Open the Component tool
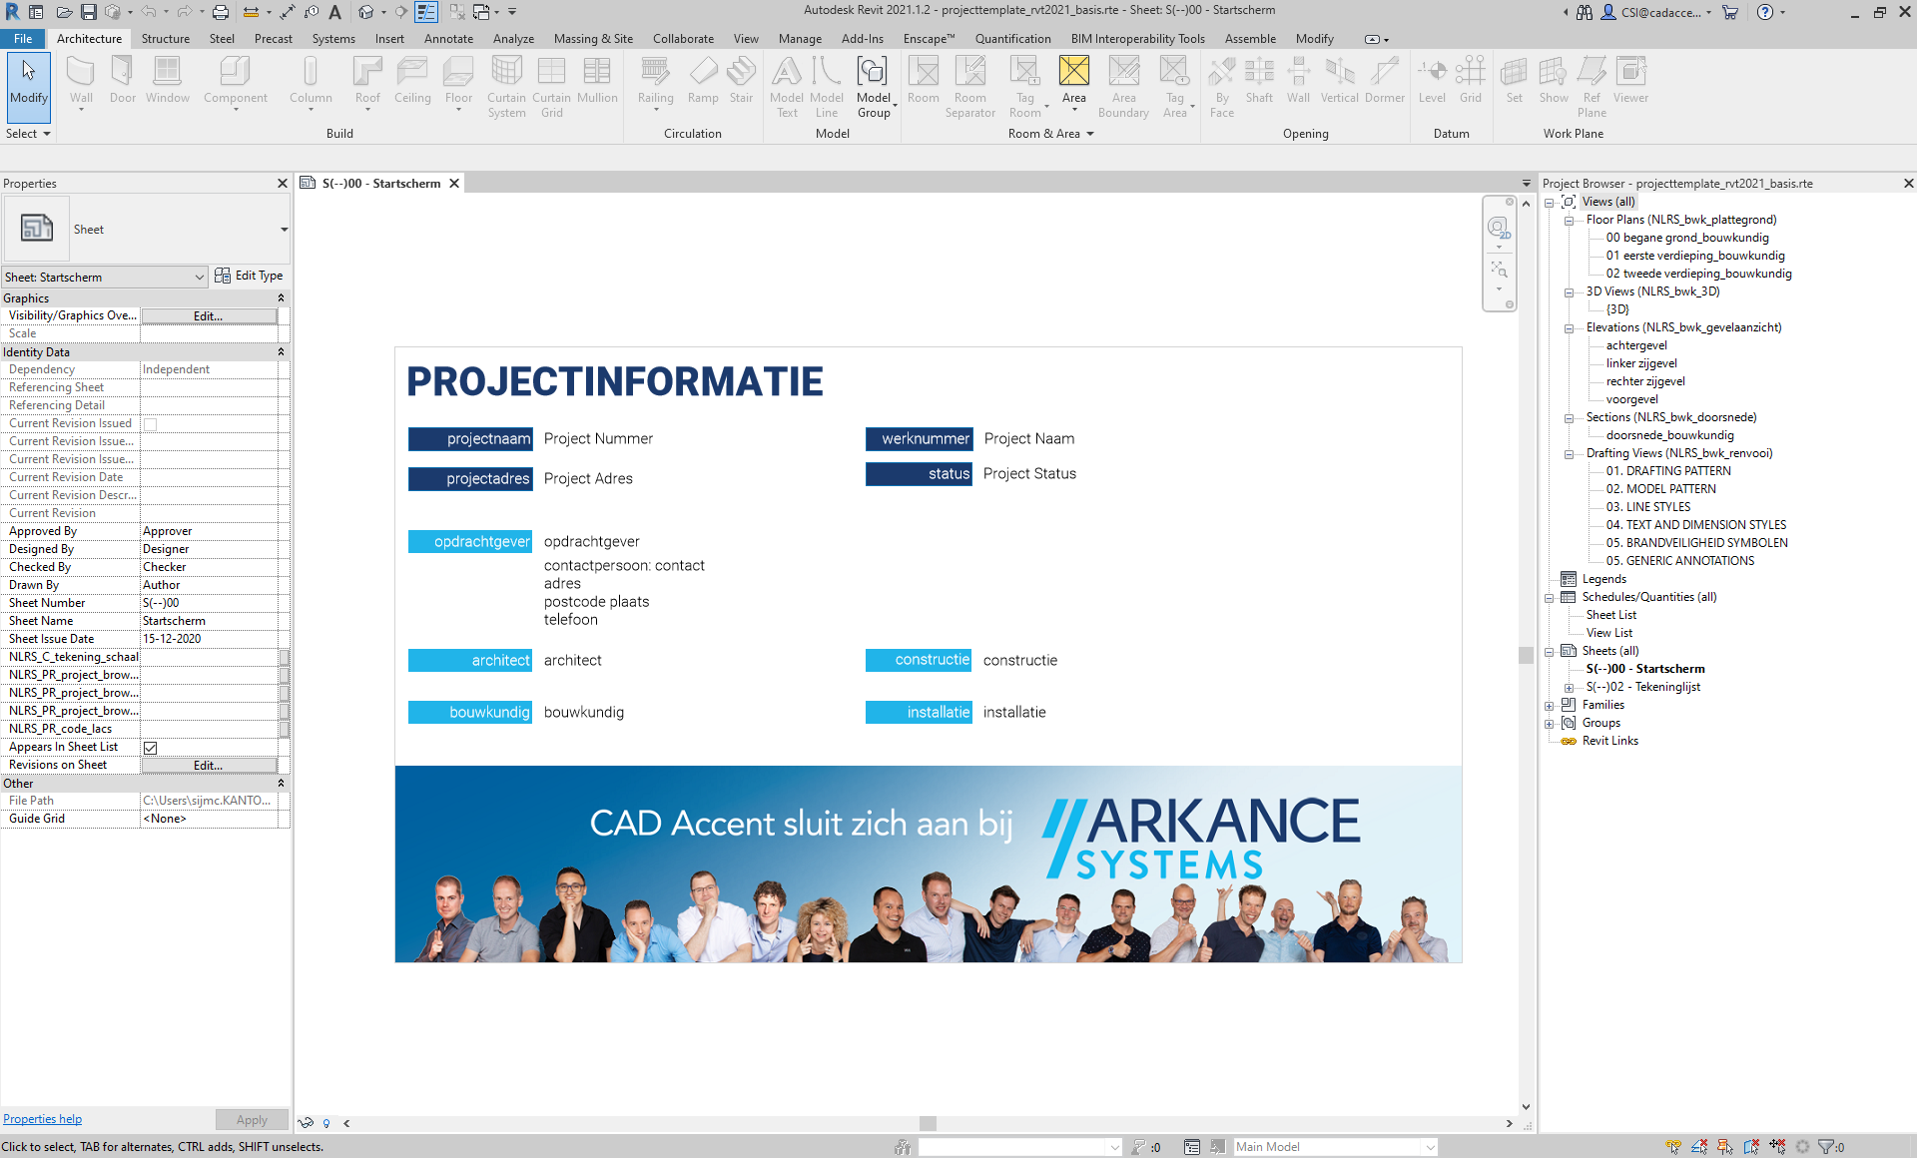The width and height of the screenshot is (1917, 1158). click(x=236, y=82)
